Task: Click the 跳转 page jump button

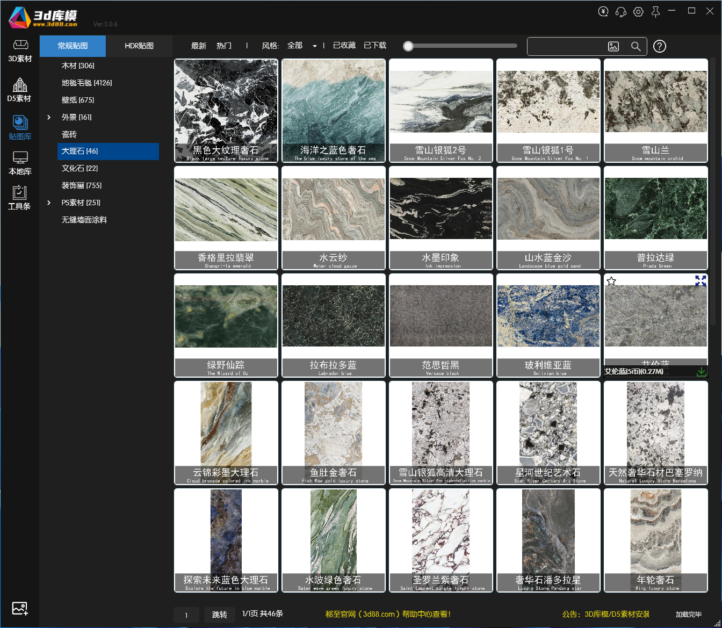Action: [x=219, y=615]
